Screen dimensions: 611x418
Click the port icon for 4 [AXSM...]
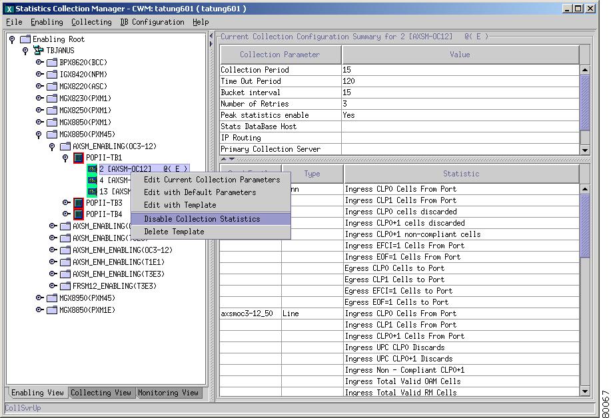[92, 179]
